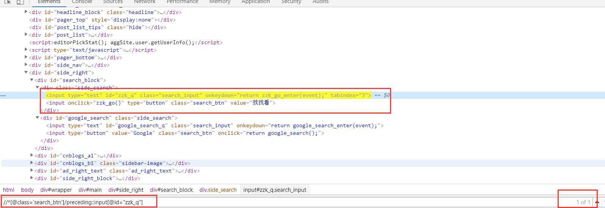Select the zzk_go() search_btn input row
The width and height of the screenshot is (605, 208).
tap(161, 103)
